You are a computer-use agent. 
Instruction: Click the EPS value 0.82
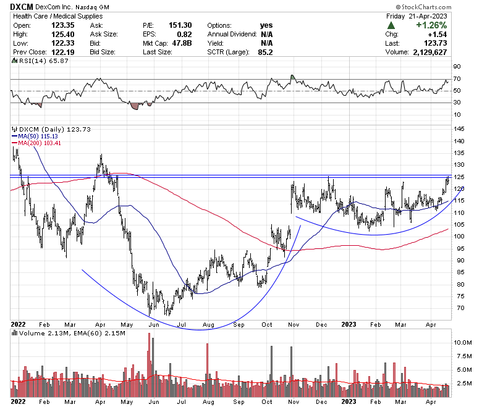(x=184, y=34)
